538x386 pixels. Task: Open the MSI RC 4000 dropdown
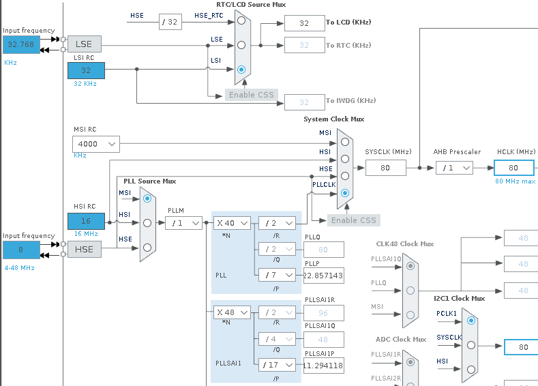(95, 144)
